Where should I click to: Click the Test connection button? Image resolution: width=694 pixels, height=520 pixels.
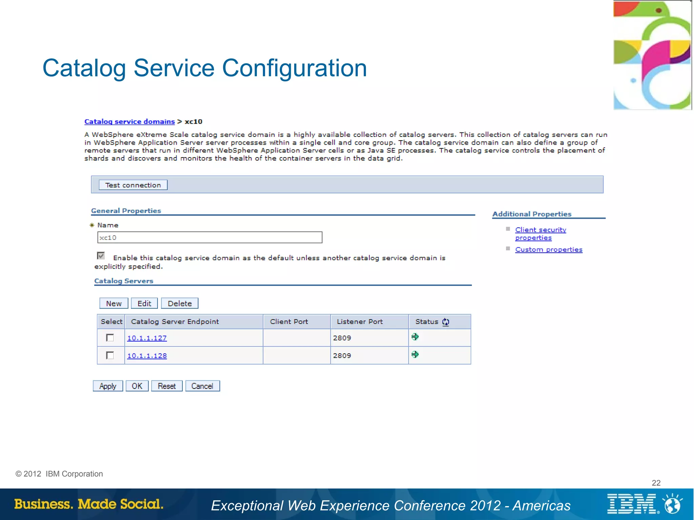pyautogui.click(x=133, y=185)
